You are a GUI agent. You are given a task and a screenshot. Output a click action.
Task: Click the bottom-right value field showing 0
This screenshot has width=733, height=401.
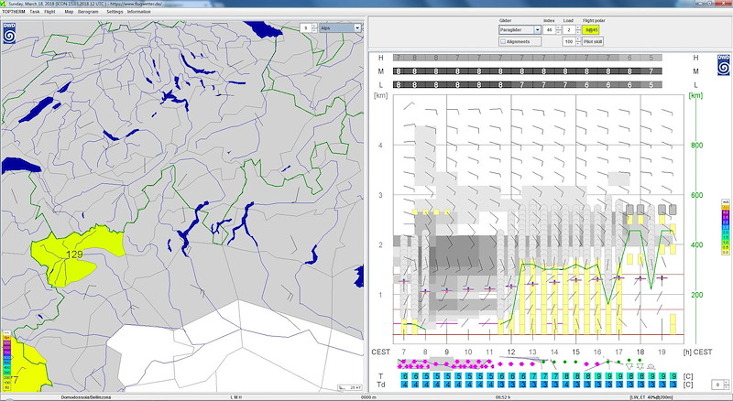click(x=718, y=385)
